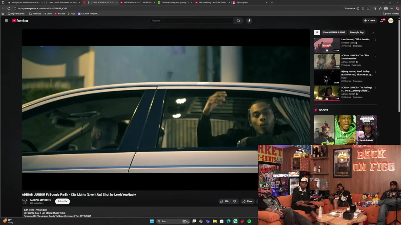This screenshot has width=401, height=225.
Task: Open Other favorites folder
Action: click(x=391, y=14)
